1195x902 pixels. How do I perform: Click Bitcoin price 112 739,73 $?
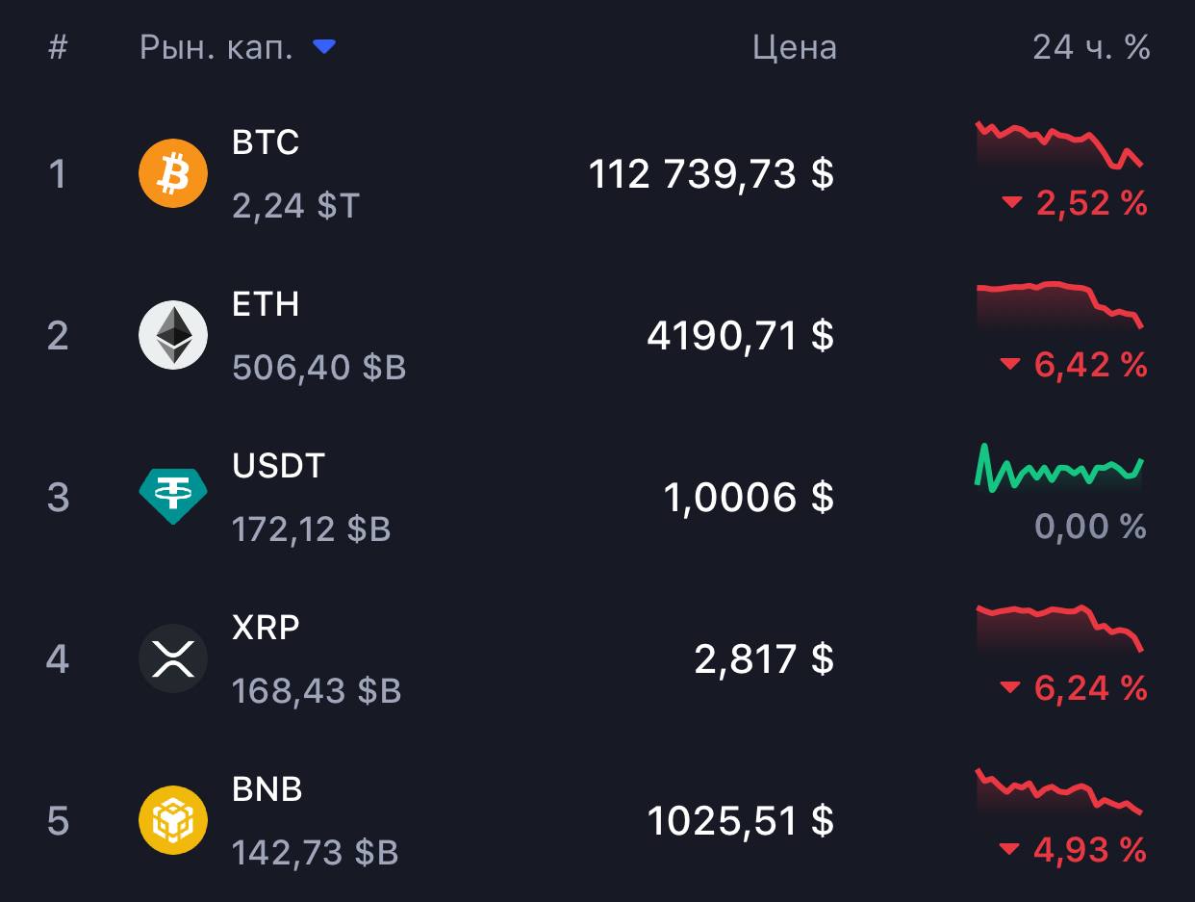[711, 174]
